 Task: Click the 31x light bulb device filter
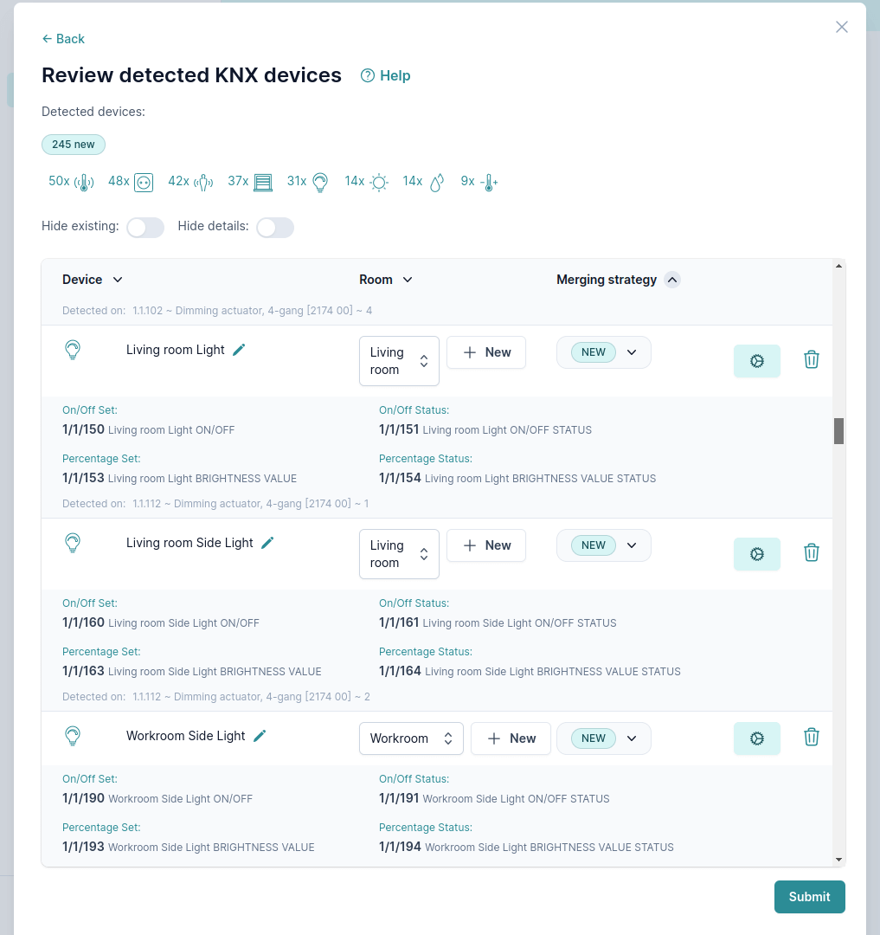[x=308, y=182]
